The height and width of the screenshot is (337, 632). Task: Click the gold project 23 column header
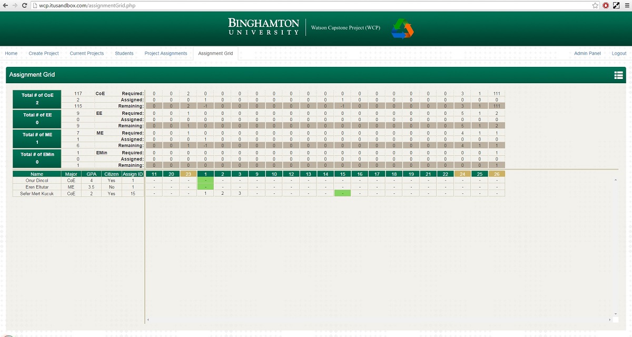point(189,174)
